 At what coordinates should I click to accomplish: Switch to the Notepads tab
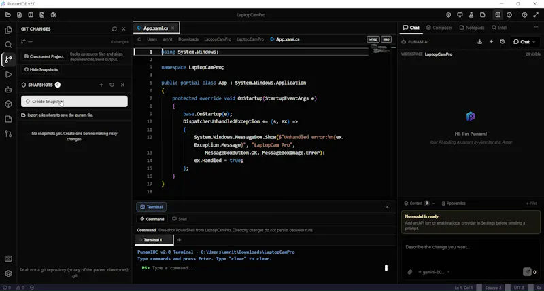pyautogui.click(x=472, y=28)
